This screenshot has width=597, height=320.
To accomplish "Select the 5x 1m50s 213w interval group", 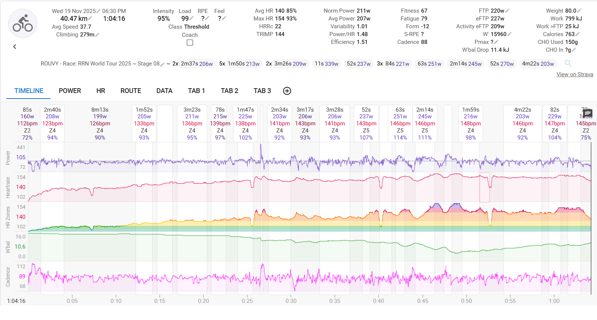I will point(240,64).
